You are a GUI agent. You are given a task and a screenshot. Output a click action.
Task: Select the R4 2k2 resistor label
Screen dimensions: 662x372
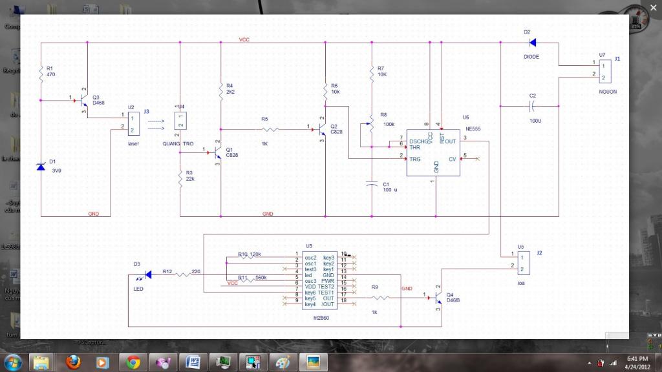[230, 88]
